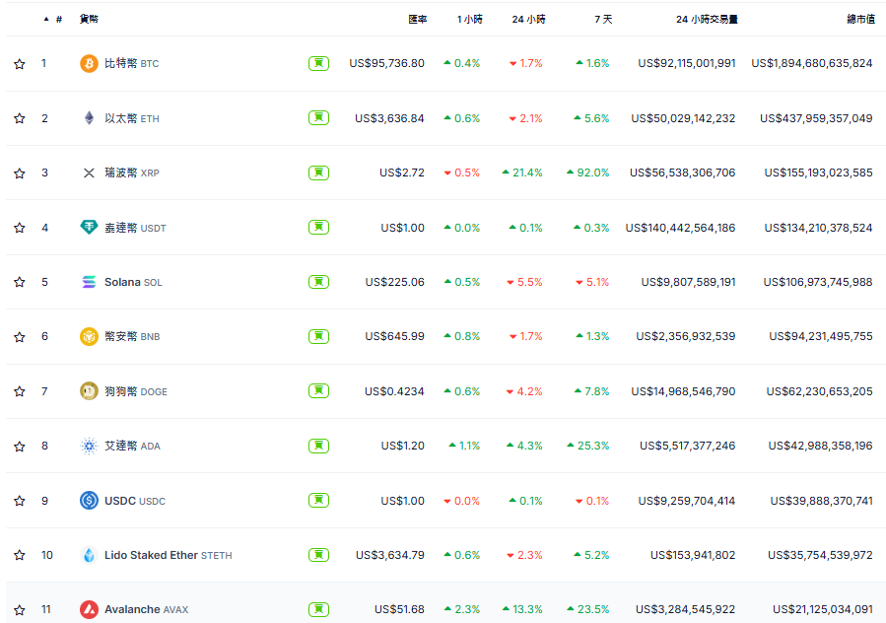Viewport: 886px width, 623px height.
Task: Click the Dogecoin logo
Action: coord(88,391)
